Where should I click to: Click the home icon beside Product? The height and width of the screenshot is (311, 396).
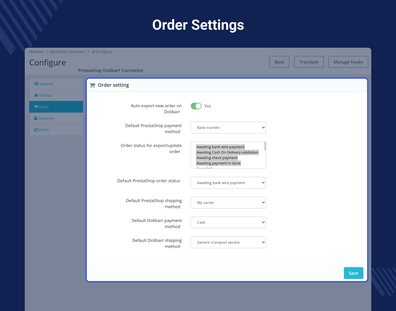tap(36, 95)
